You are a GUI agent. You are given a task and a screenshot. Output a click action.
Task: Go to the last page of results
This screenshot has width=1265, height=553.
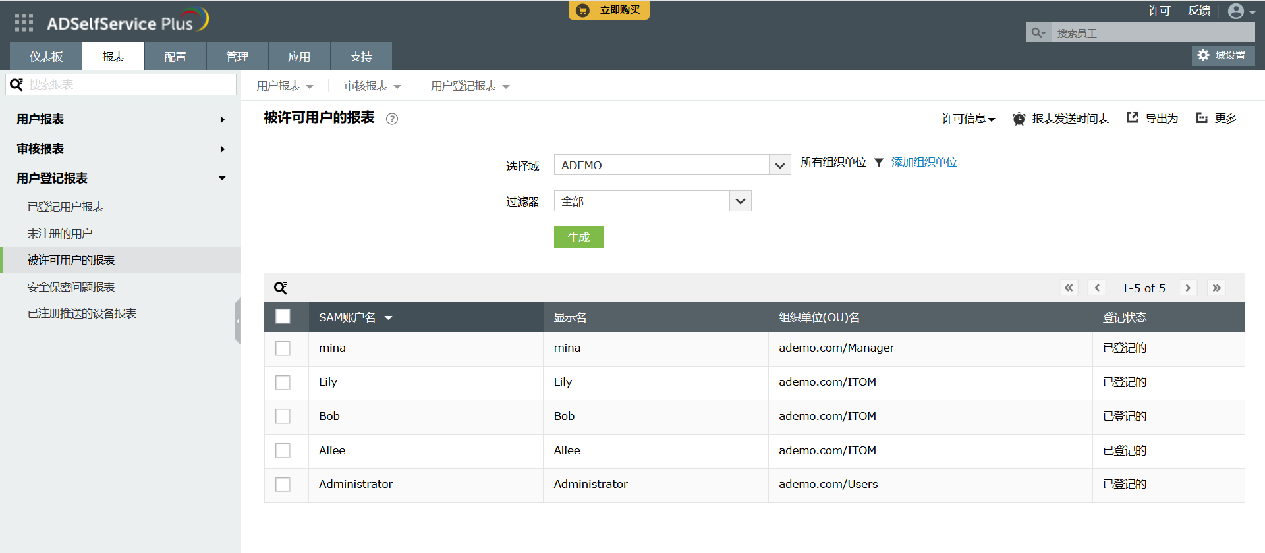(1216, 288)
